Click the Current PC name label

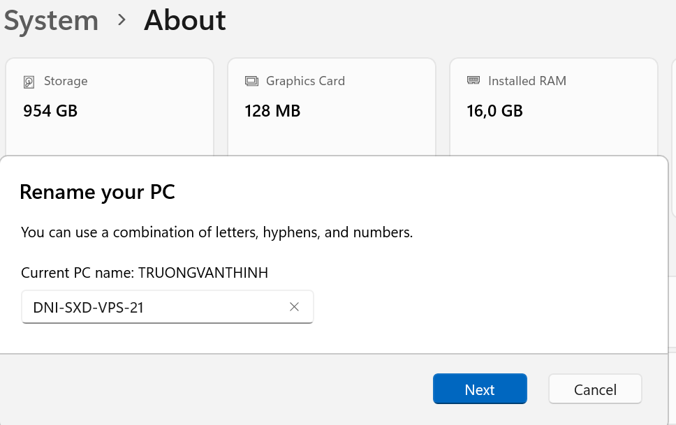tap(78, 273)
